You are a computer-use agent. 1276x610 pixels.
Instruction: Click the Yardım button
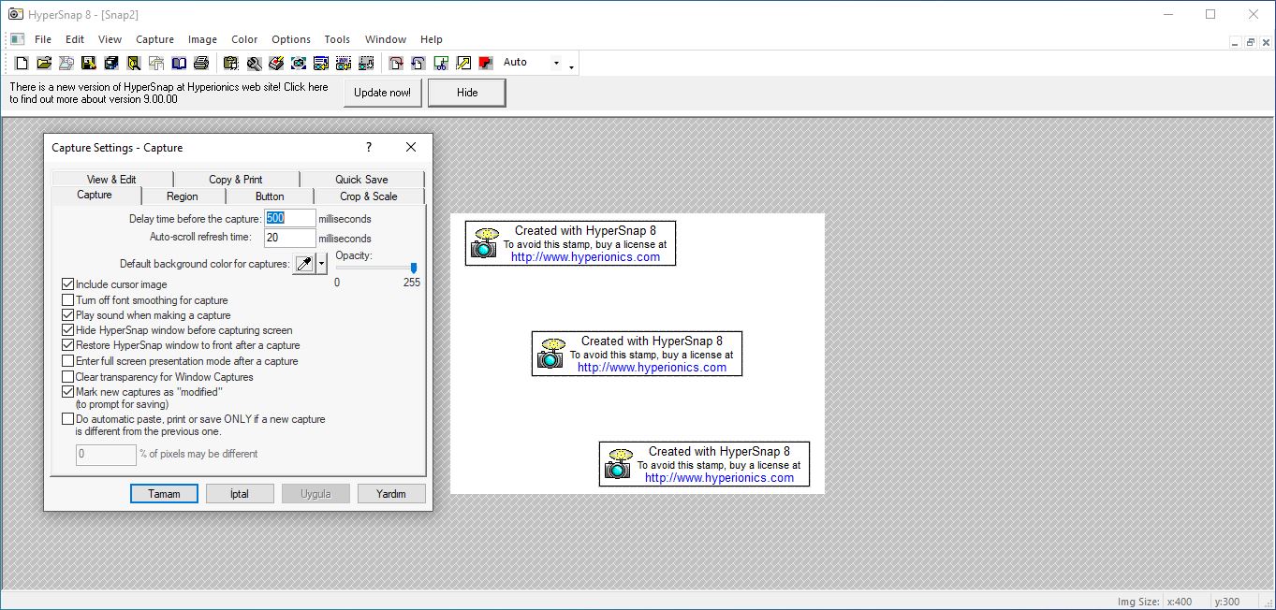click(391, 494)
